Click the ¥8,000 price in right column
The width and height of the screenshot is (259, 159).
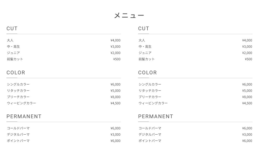247,97
